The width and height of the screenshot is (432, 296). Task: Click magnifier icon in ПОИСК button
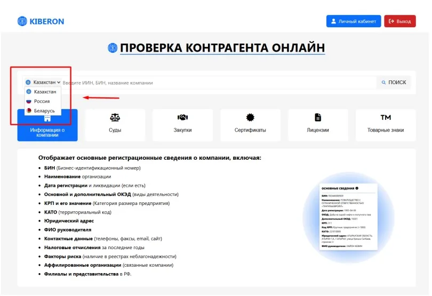point(383,83)
